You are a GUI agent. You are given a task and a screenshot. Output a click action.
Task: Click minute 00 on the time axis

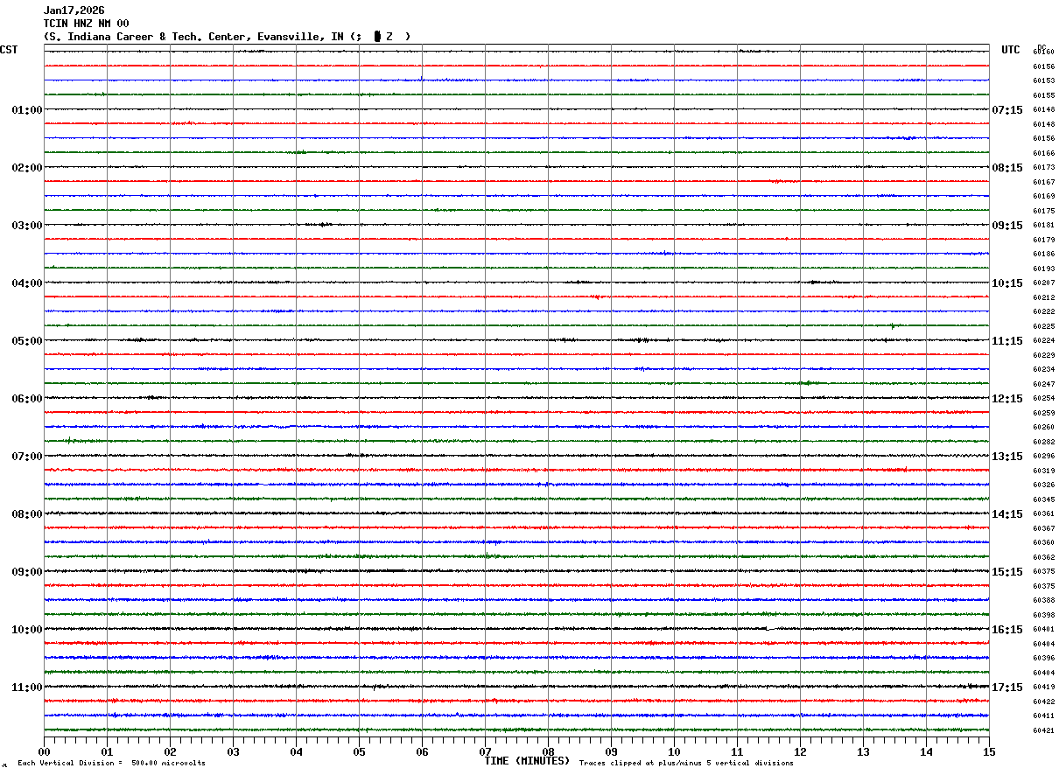pos(44,751)
